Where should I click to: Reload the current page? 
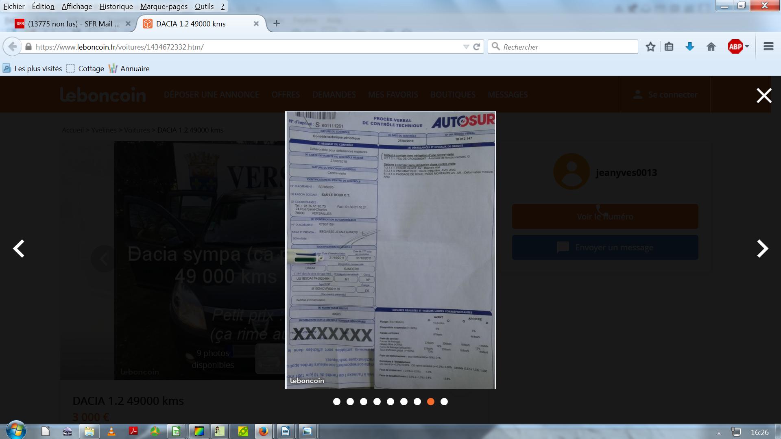pos(477,47)
